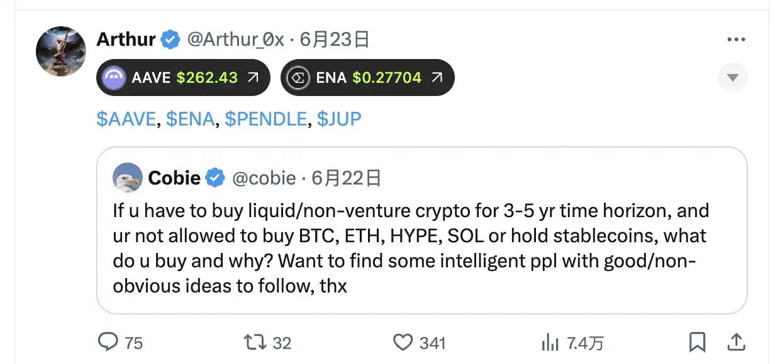Open the reply composer for this tweet

coord(109,343)
